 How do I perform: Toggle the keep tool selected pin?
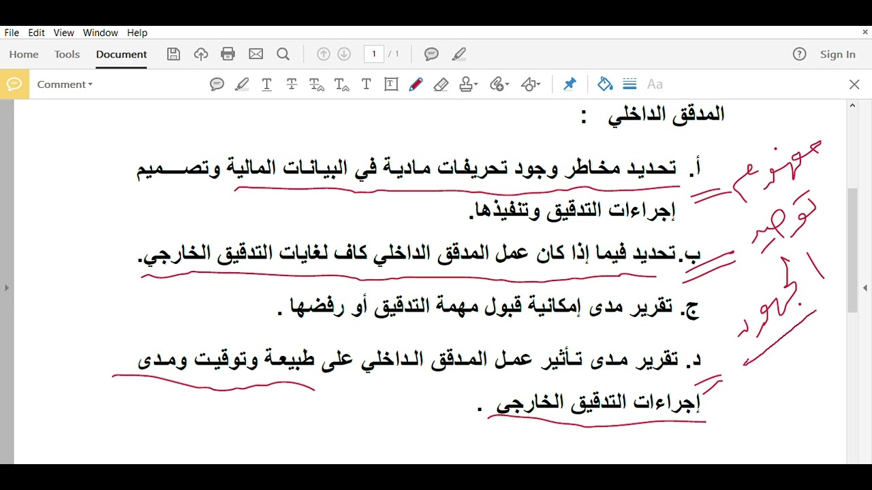coord(570,84)
